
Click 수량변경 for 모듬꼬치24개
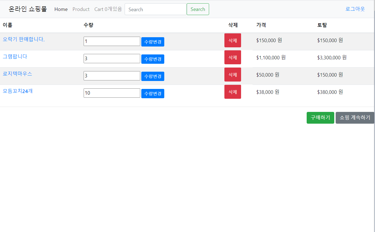(x=153, y=94)
